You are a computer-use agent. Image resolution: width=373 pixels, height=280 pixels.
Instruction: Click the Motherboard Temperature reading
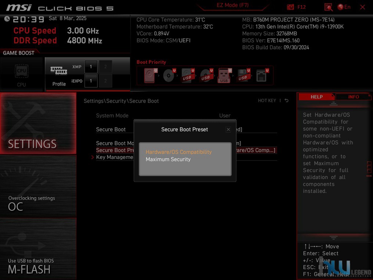pyautogui.click(x=175, y=26)
